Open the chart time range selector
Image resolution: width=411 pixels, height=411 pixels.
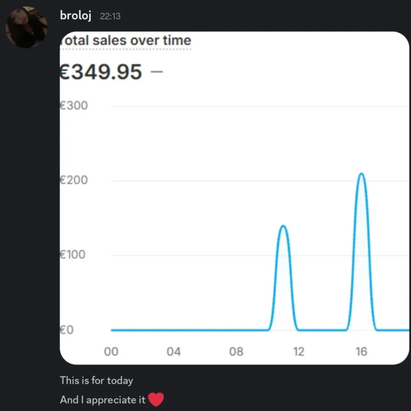point(237,351)
